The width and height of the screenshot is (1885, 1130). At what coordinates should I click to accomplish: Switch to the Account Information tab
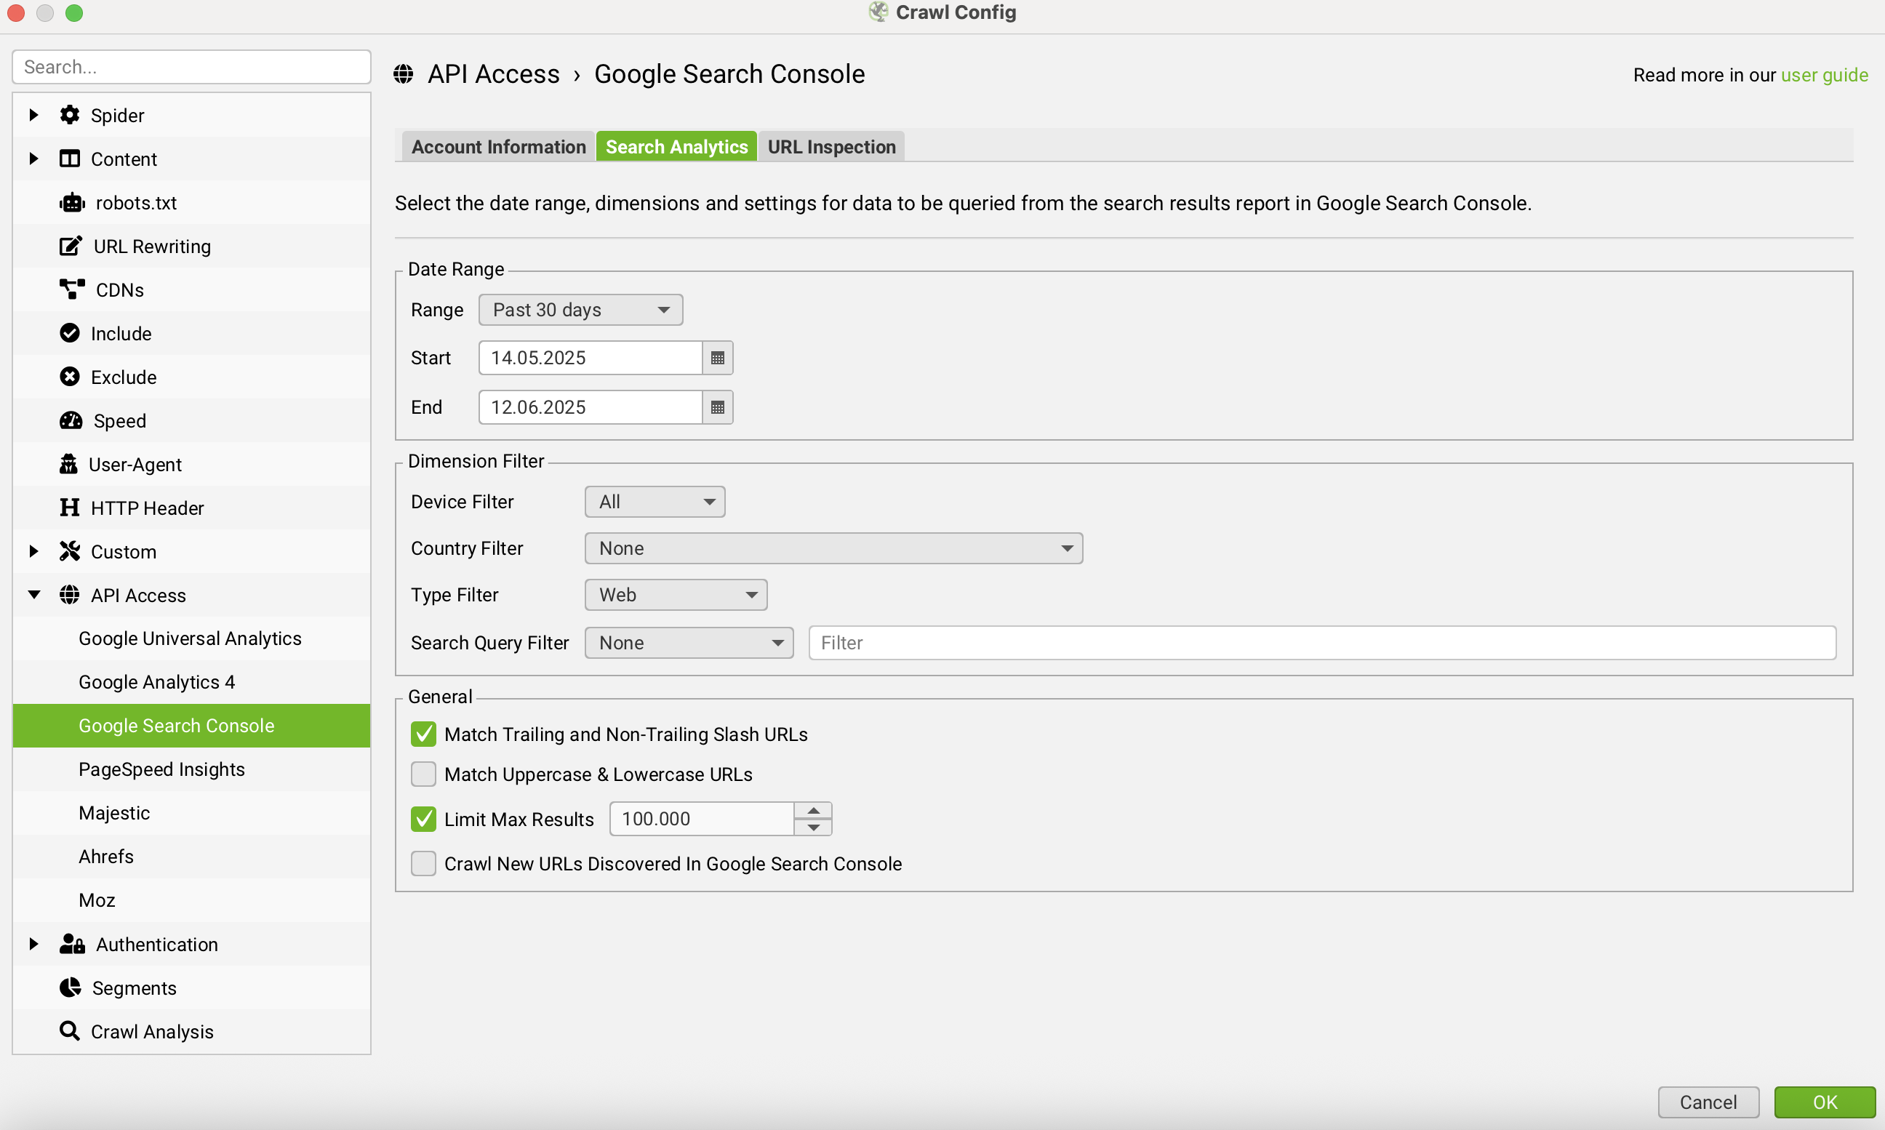(x=498, y=147)
